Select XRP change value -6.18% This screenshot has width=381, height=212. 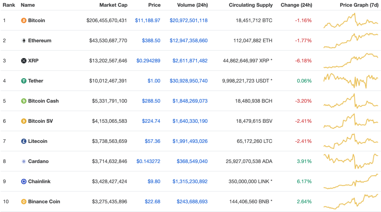coord(303,61)
